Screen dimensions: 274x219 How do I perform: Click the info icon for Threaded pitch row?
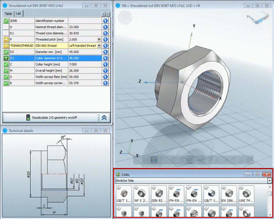tap(106, 39)
